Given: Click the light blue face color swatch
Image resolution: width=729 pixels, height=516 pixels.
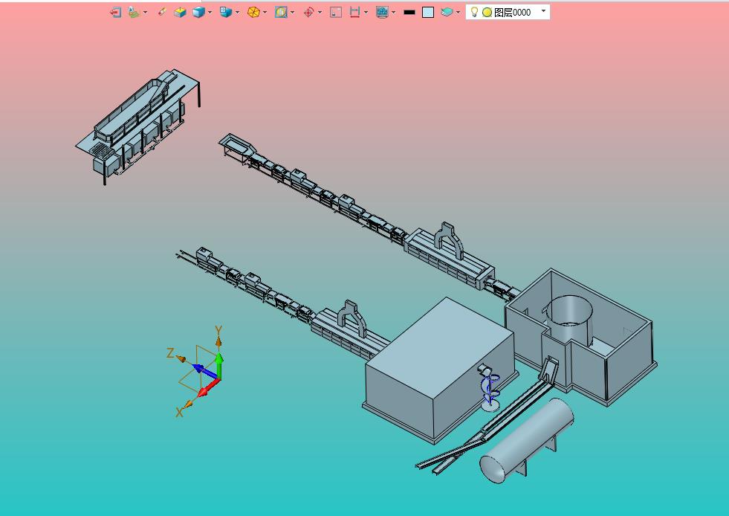Looking at the screenshot, I should [428, 13].
